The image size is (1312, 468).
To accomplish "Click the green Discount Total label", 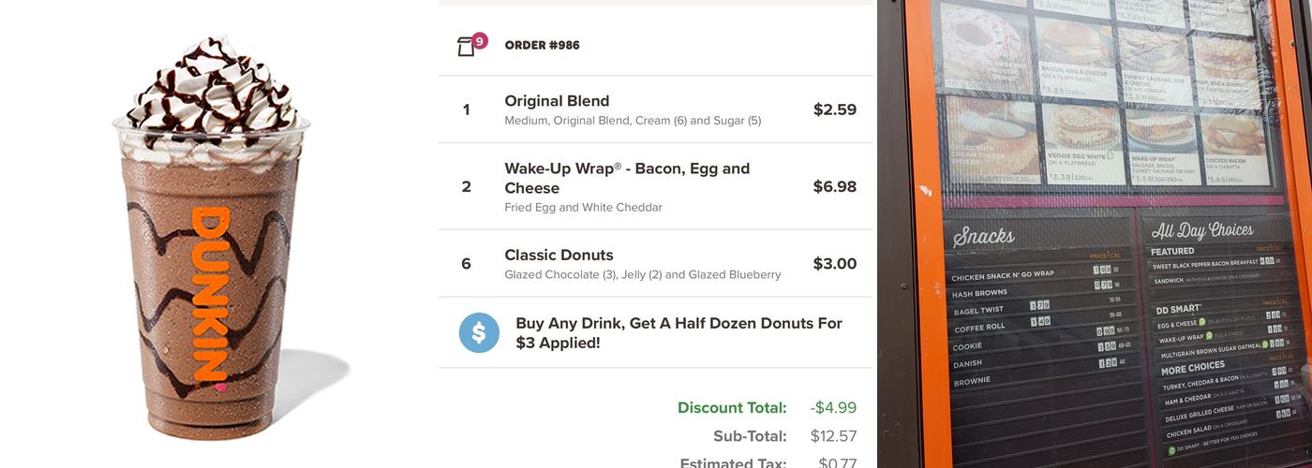I will pos(732,408).
